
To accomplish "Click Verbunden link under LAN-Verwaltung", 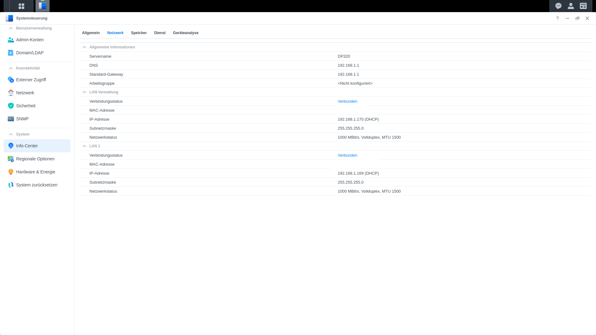I will click(x=347, y=101).
